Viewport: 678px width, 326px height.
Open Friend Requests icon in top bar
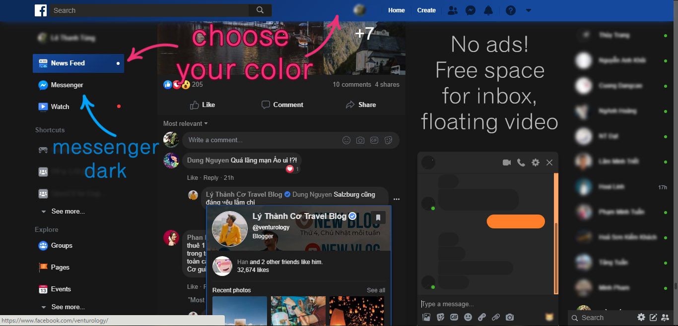click(x=453, y=10)
